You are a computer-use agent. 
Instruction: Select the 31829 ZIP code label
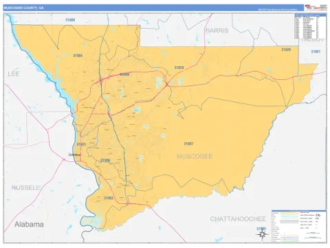pyautogui.click(x=286, y=50)
